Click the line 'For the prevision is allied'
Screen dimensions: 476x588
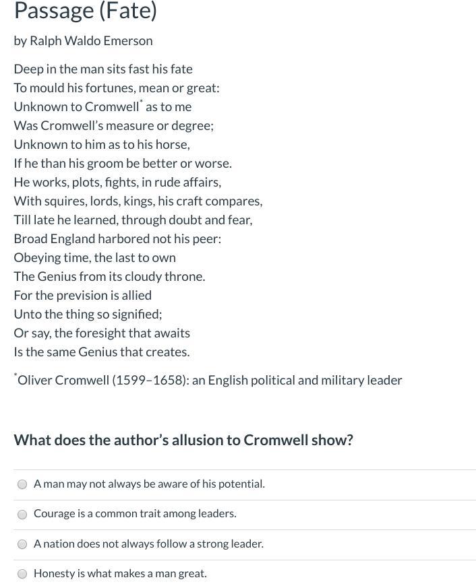pyautogui.click(x=82, y=296)
